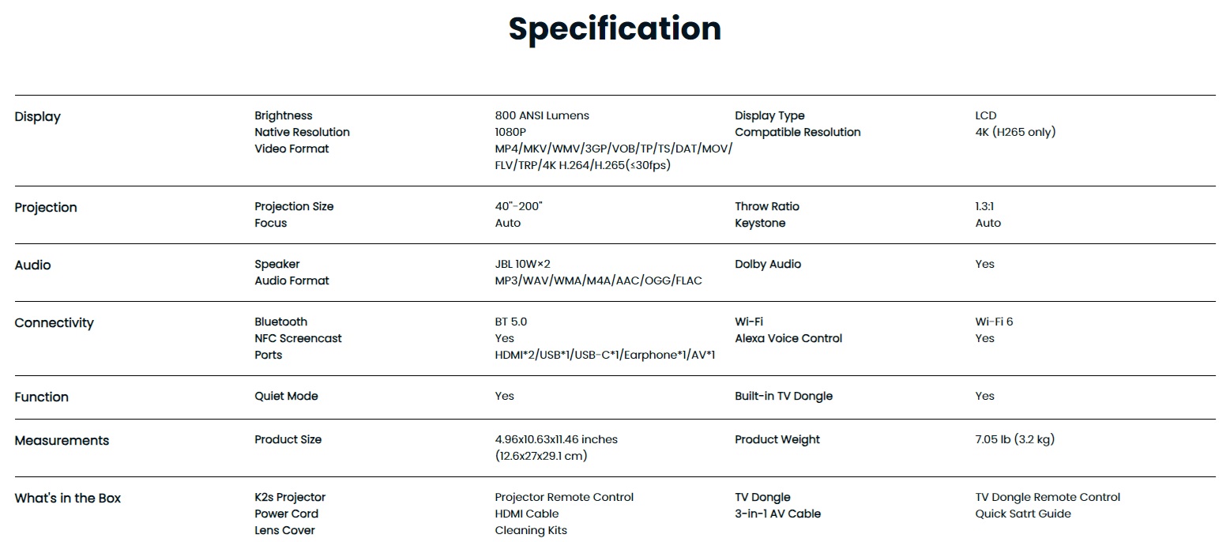Select the Quick Satrt Guide text
This screenshot has height=542, width=1230.
1023,514
